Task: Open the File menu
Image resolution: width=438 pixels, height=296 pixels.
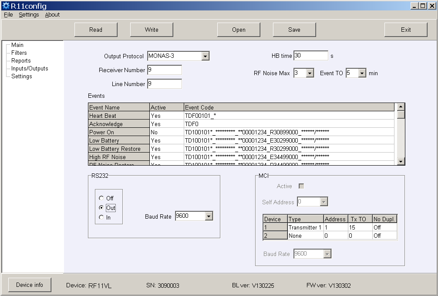Action: 8,15
